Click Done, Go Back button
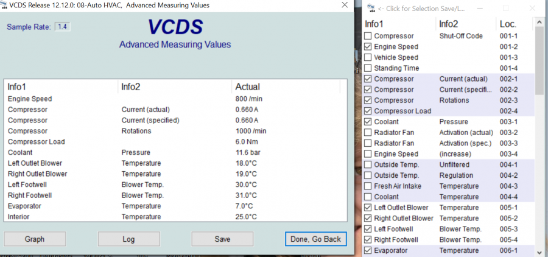The image size is (548, 257). click(315, 239)
